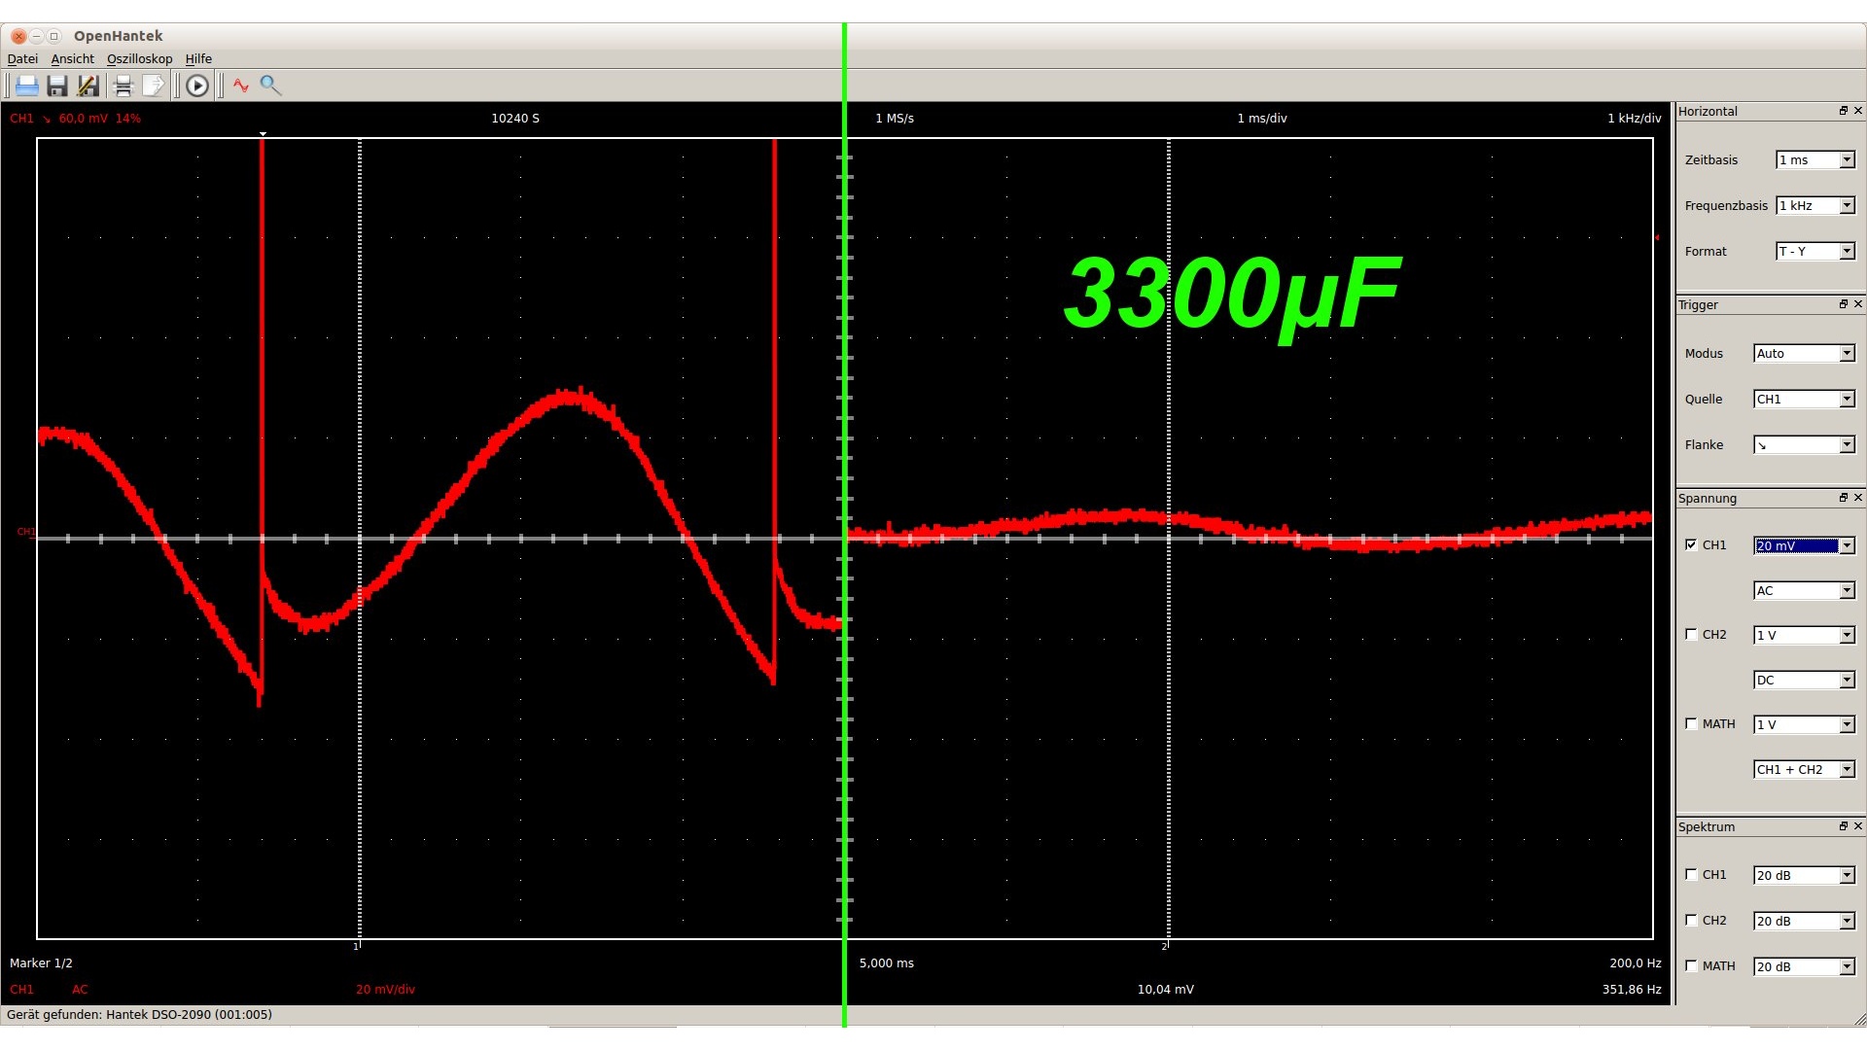Uncheck the CH1 voltage channel checkbox
The image size is (1867, 1050).
click(1691, 544)
